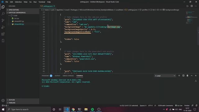Expand the Open Editors section

23,10
